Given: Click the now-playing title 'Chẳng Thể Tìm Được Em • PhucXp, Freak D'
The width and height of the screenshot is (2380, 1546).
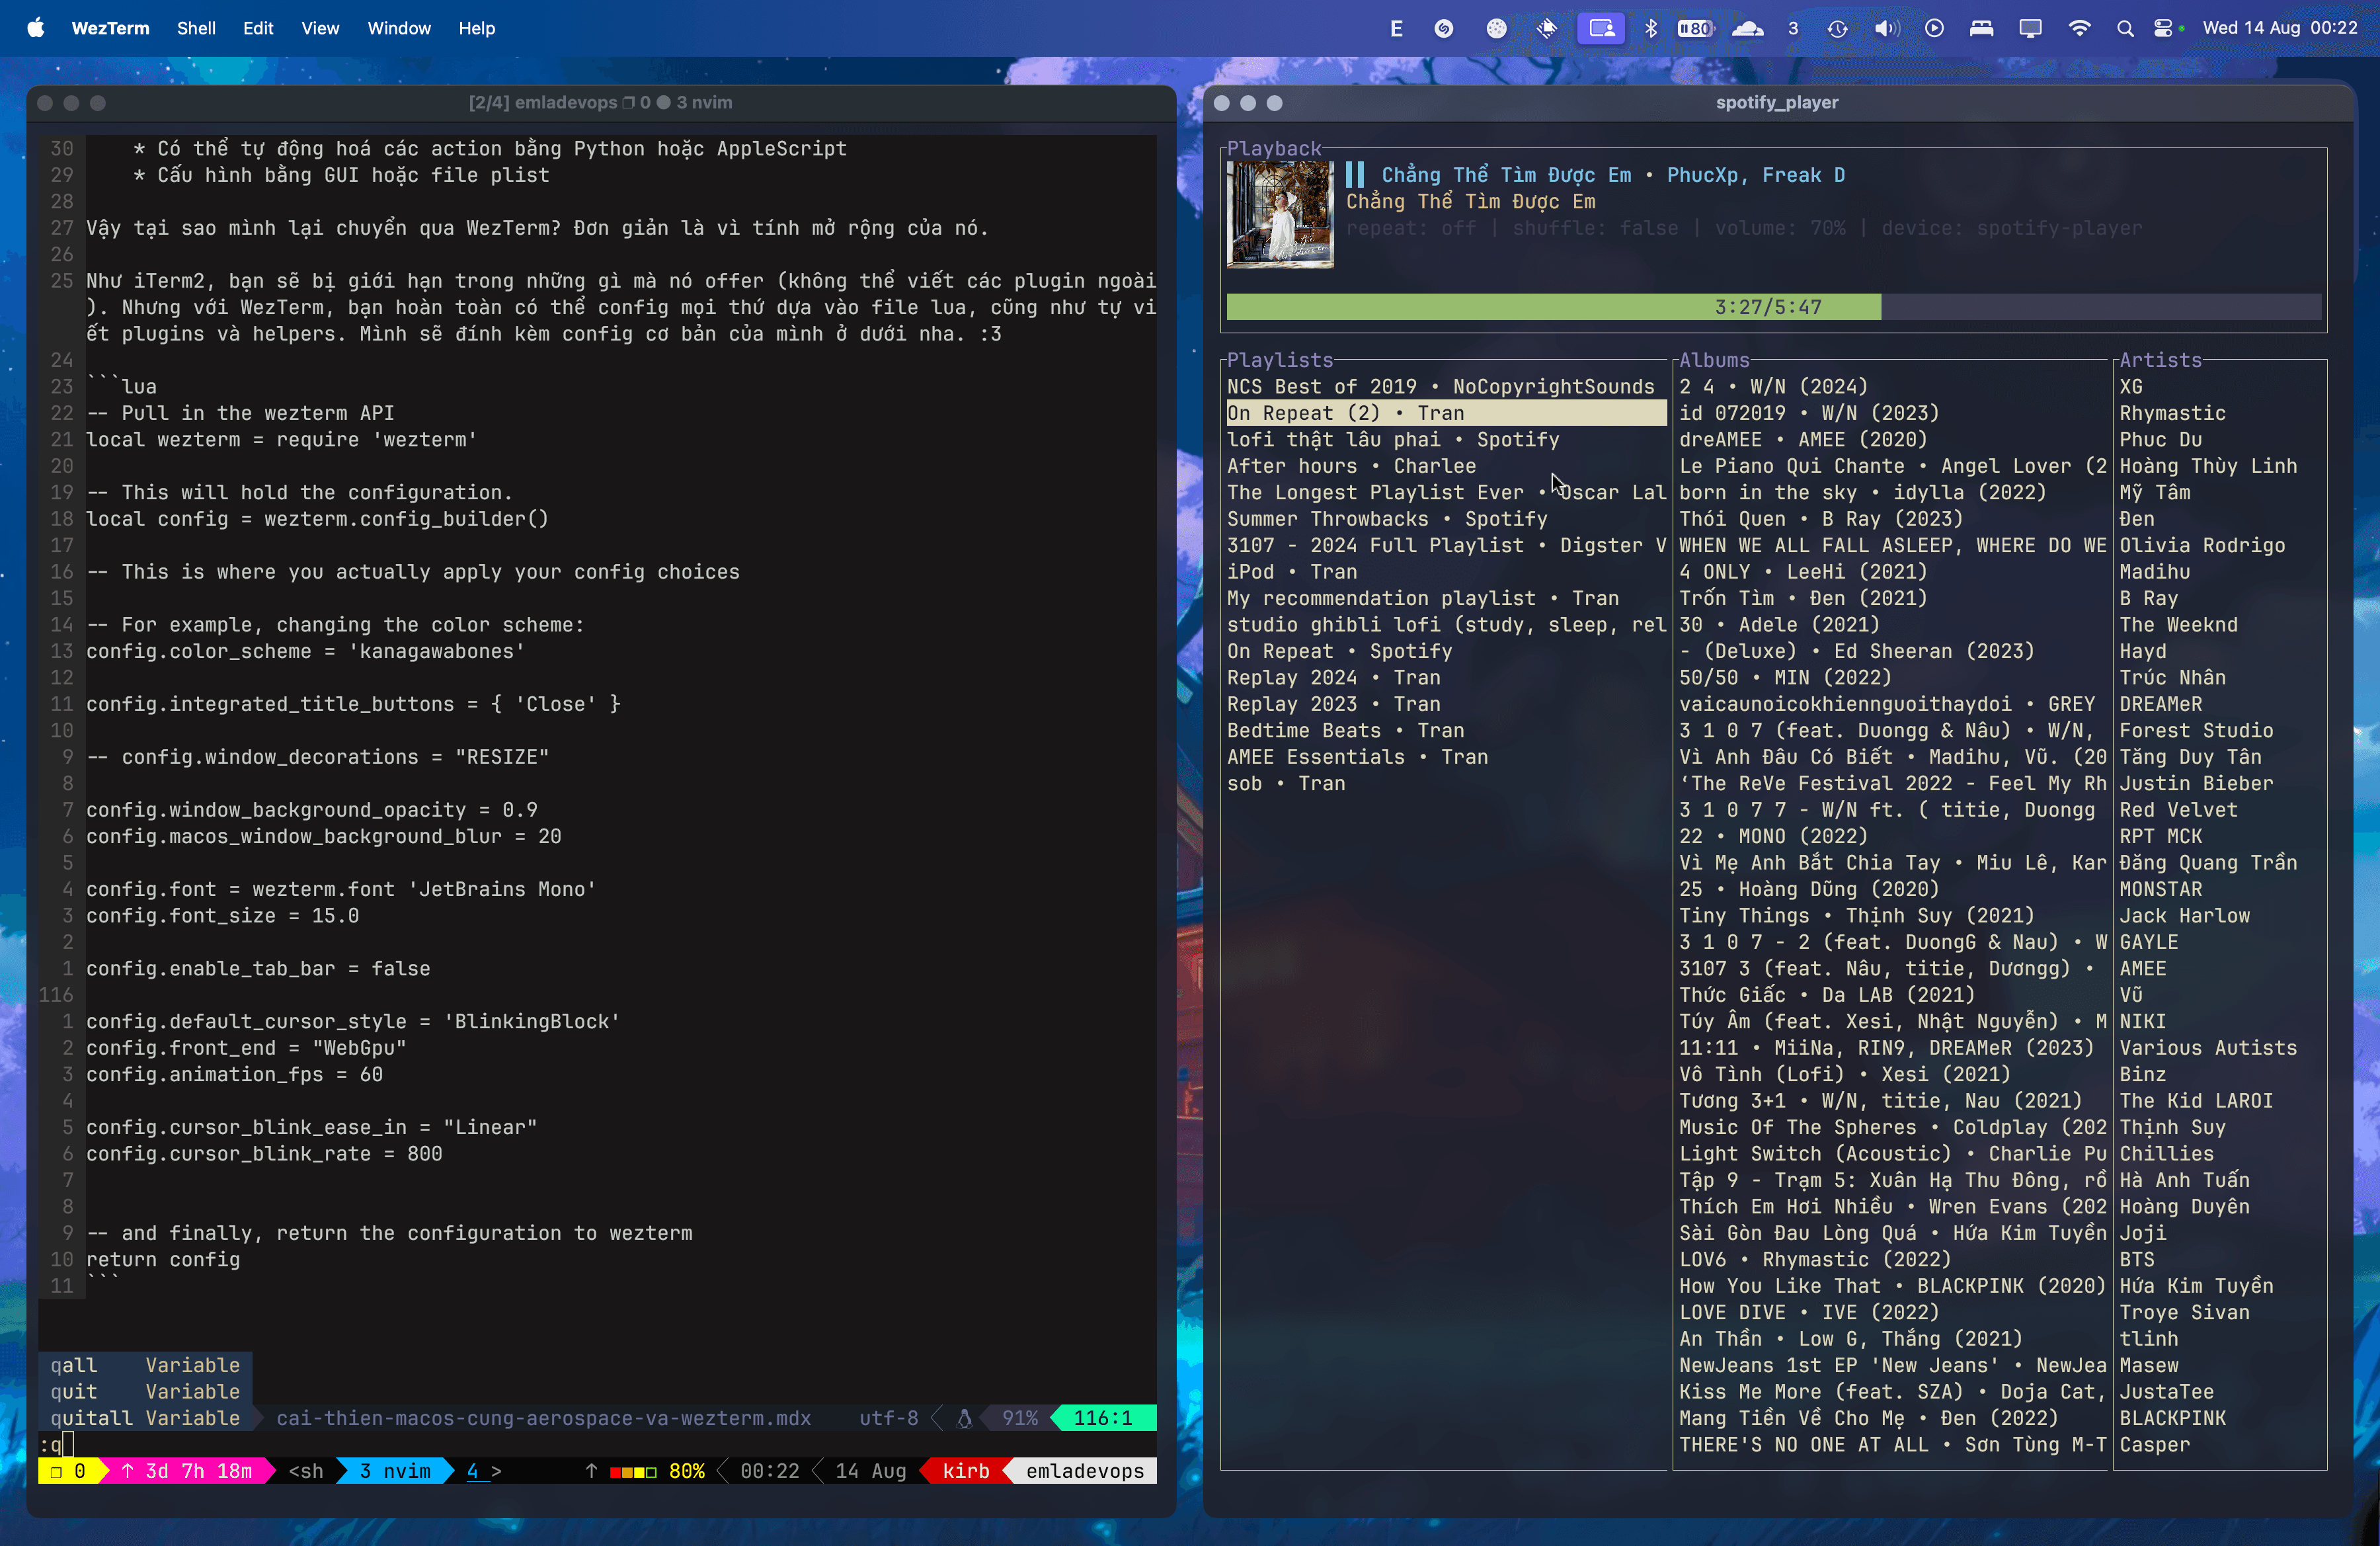Looking at the screenshot, I should pos(1613,175).
